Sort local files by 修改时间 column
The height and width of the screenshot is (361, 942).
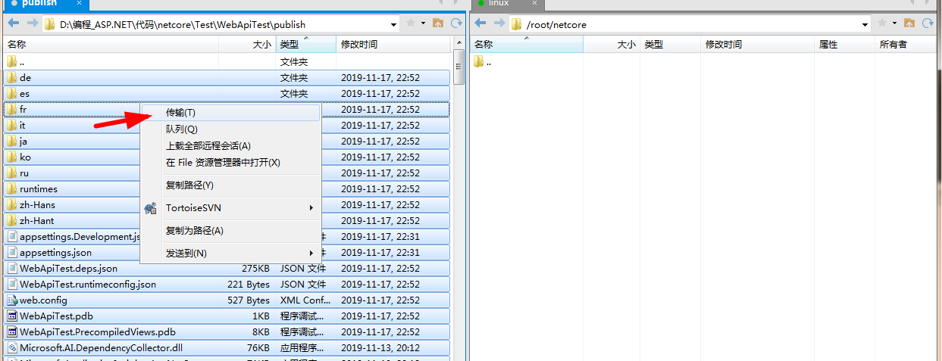pos(359,45)
